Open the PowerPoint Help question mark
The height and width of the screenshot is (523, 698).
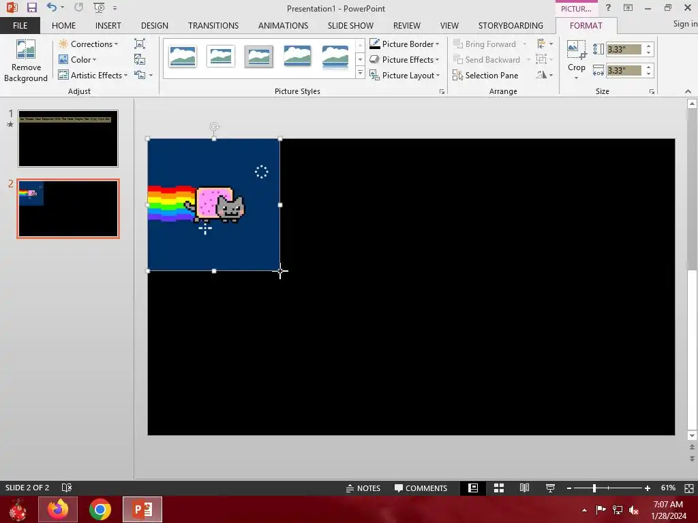[608, 7]
